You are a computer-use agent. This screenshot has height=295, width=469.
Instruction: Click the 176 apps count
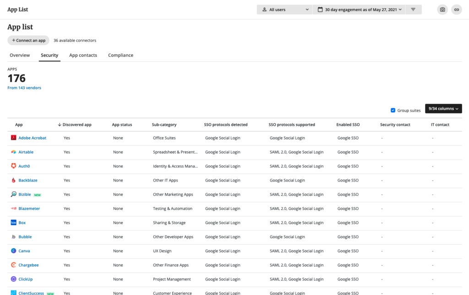click(x=16, y=78)
